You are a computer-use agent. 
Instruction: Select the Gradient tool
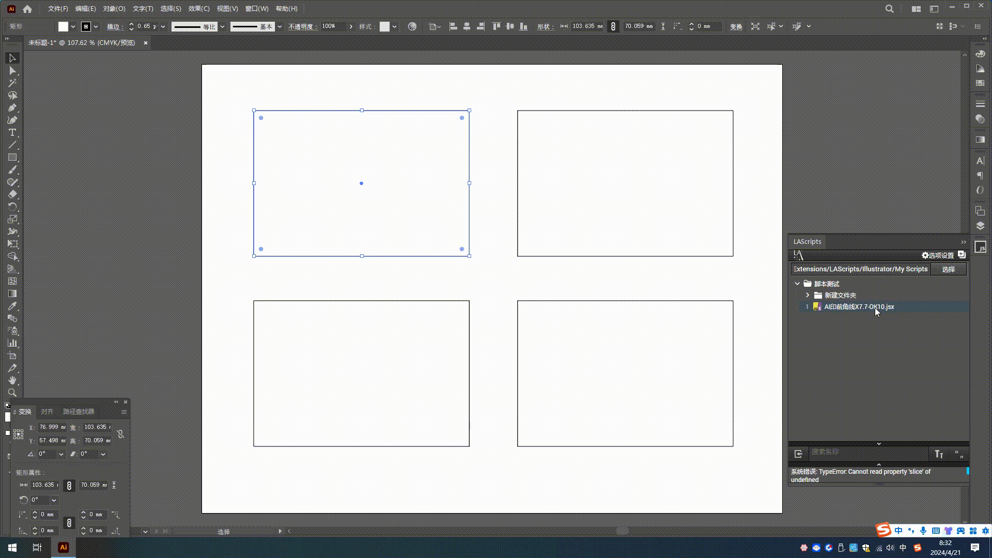[x=12, y=293]
